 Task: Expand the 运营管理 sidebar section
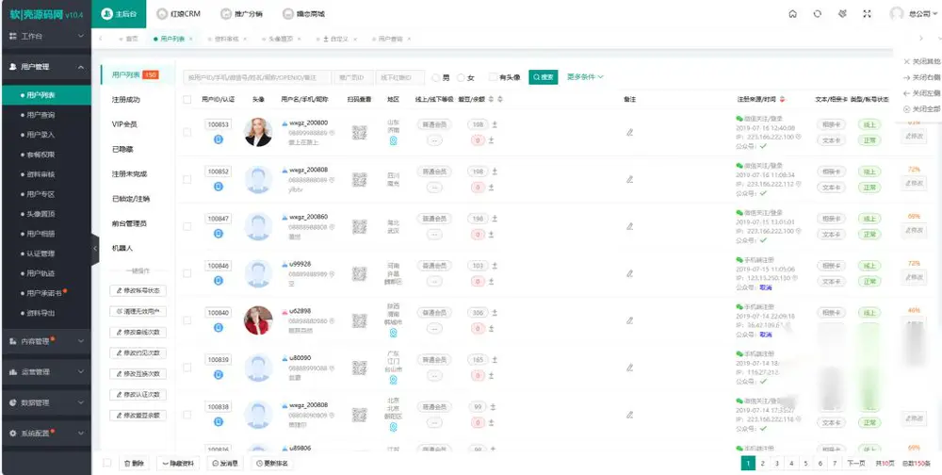point(45,372)
